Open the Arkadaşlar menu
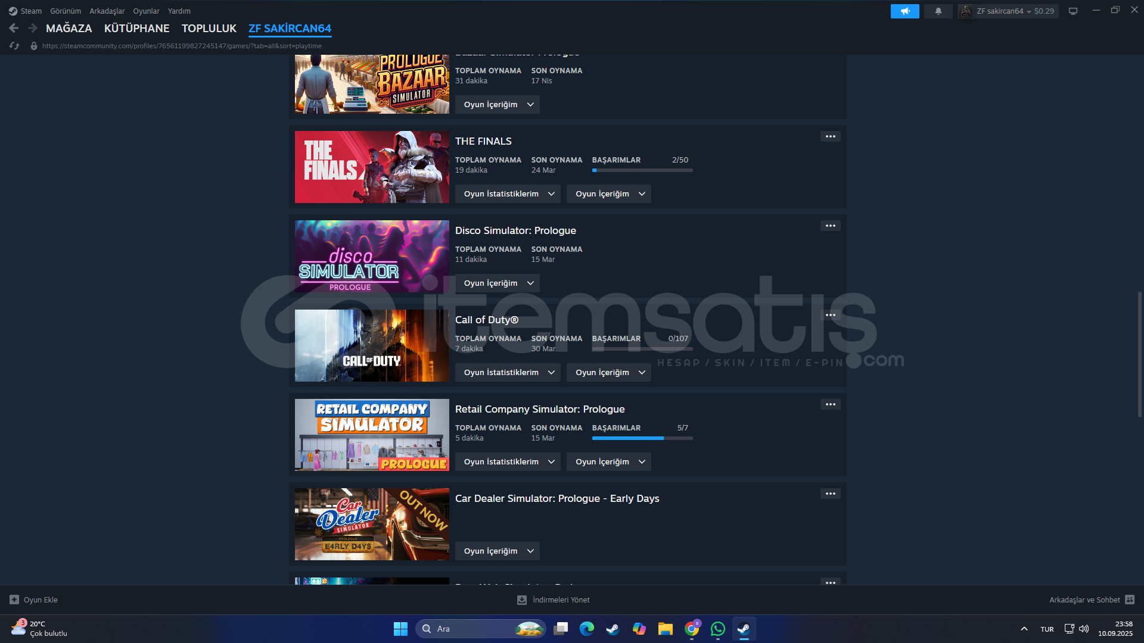 point(107,11)
